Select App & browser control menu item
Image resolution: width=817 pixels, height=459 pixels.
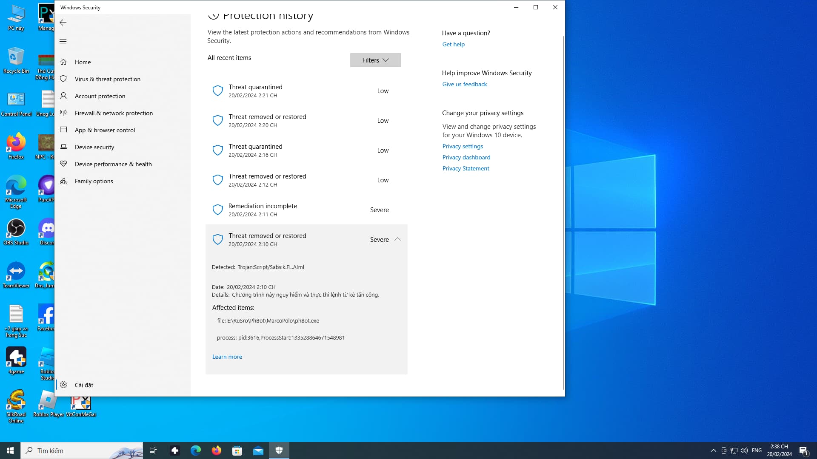[x=105, y=130]
